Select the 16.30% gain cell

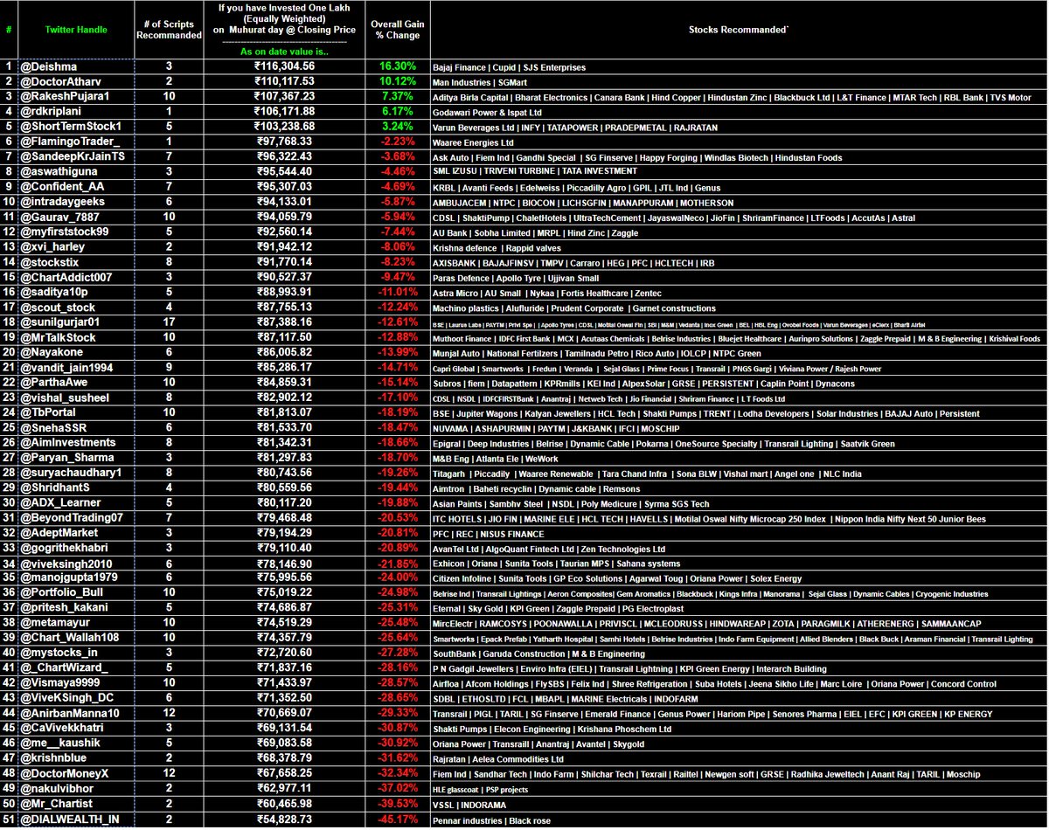point(397,66)
